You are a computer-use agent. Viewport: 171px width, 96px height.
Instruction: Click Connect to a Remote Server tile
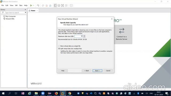[x=123, y=34]
